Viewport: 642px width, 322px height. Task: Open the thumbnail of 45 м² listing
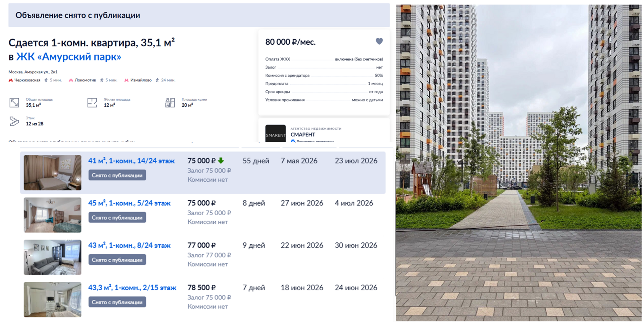click(x=52, y=215)
